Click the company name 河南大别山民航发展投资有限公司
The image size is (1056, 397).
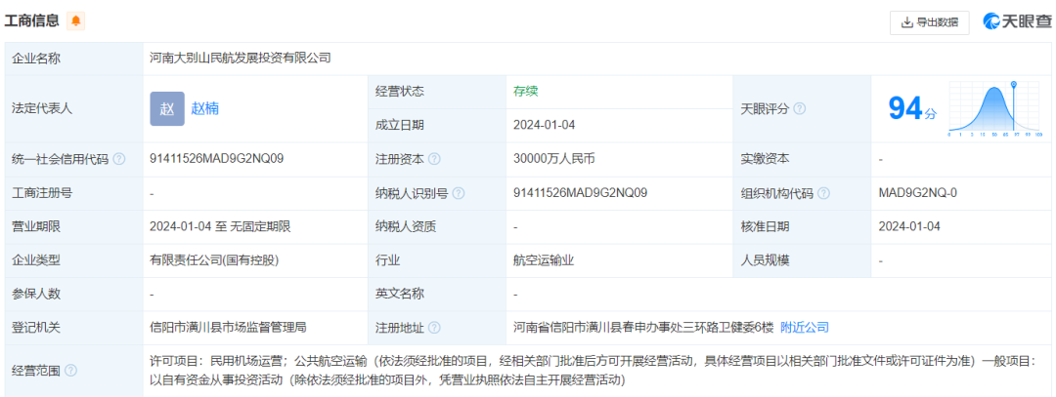pos(241,59)
